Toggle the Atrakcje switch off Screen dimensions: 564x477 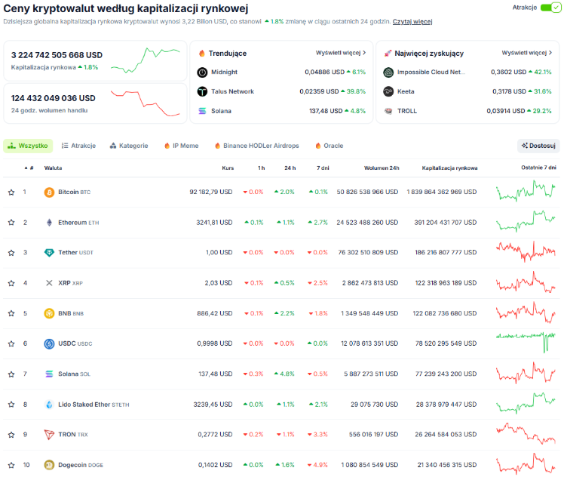point(551,8)
